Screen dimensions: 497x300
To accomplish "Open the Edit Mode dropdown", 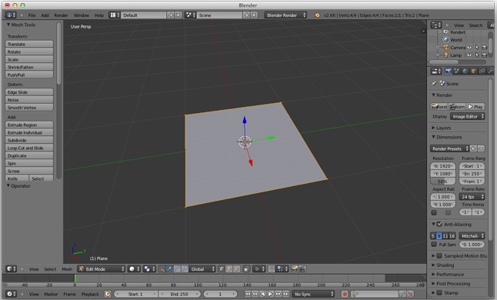I will click(102, 269).
